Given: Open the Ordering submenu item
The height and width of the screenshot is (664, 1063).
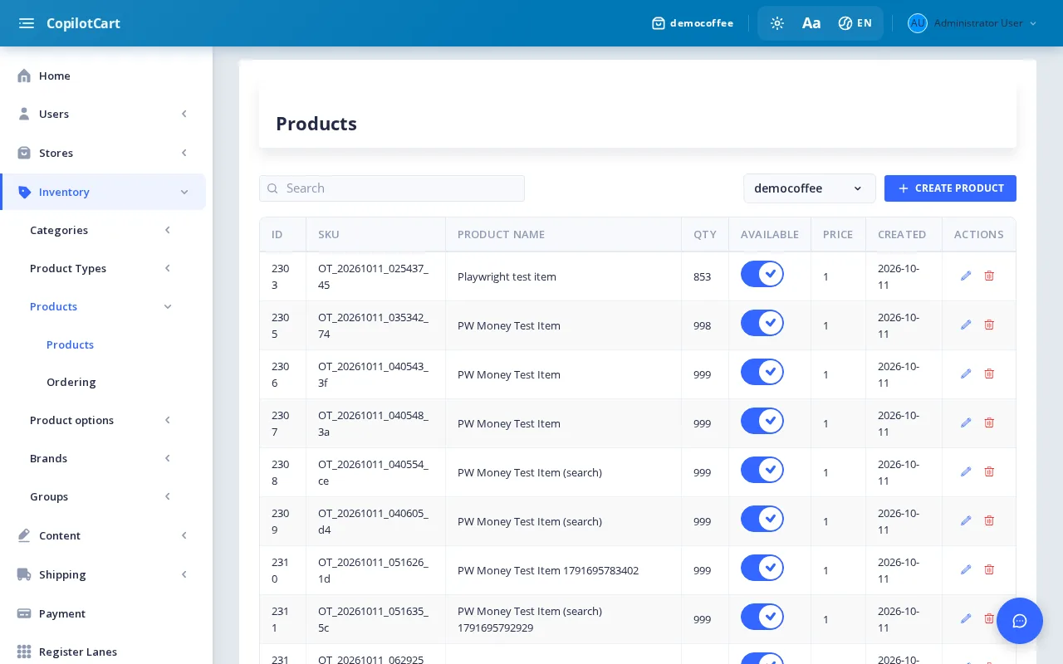Looking at the screenshot, I should 71,382.
